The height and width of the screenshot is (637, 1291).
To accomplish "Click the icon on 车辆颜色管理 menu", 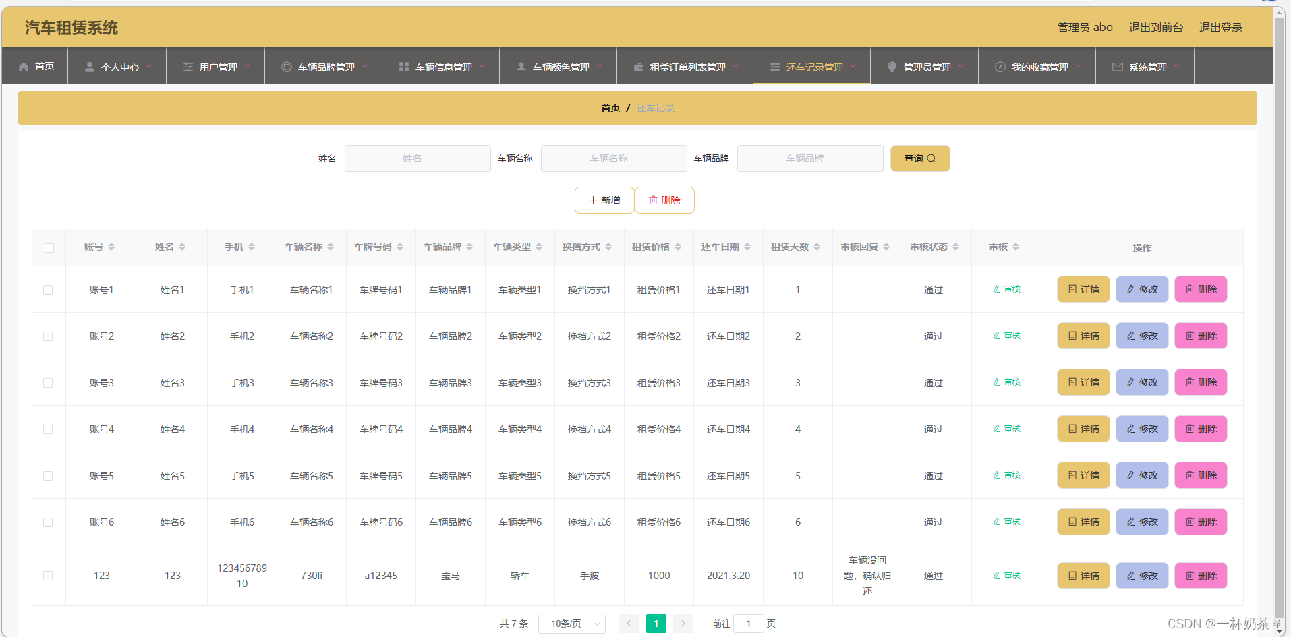I will coord(521,67).
